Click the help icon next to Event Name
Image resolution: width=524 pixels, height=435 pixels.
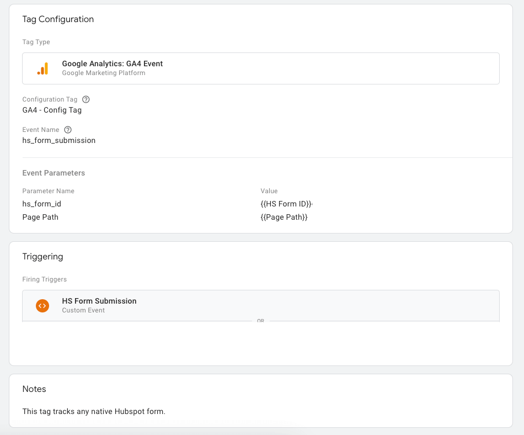point(68,130)
